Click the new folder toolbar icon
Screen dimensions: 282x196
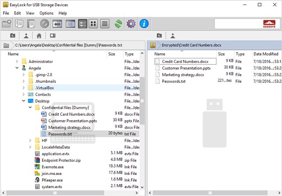coord(7,24)
